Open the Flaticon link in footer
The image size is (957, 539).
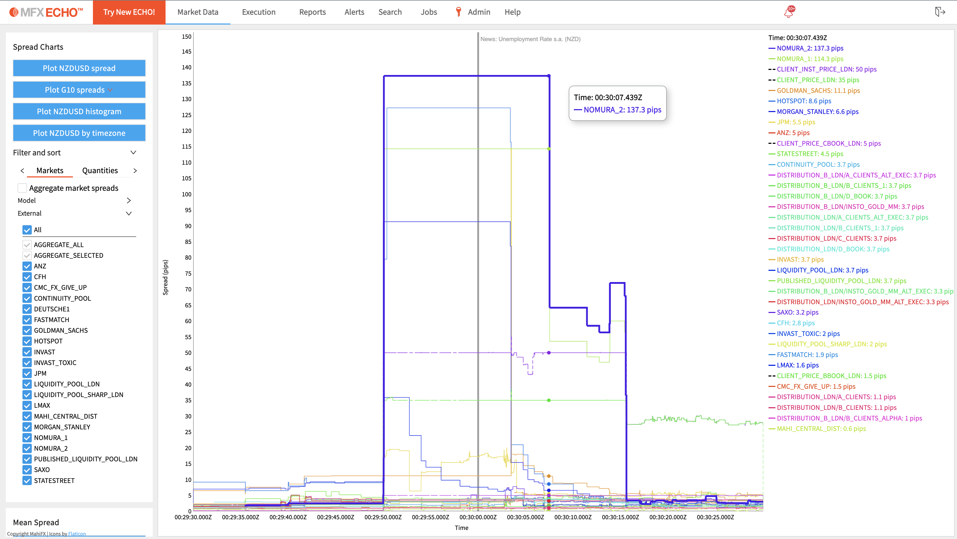pyautogui.click(x=77, y=534)
